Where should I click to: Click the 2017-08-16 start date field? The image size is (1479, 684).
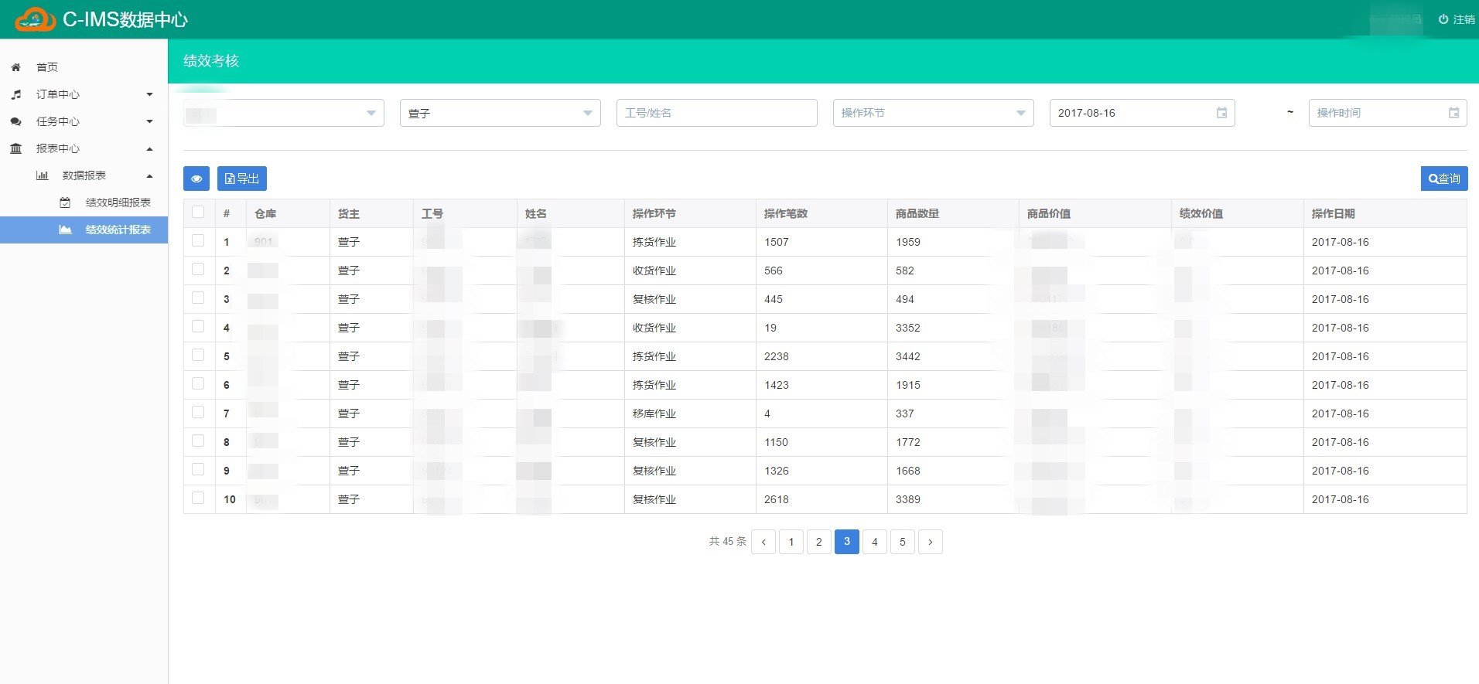point(1143,113)
